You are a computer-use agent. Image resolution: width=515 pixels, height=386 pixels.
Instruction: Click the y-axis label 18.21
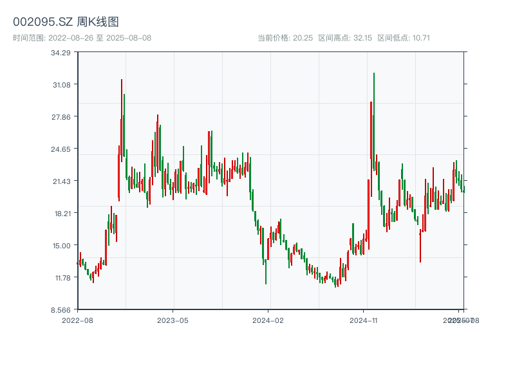pyautogui.click(x=62, y=214)
